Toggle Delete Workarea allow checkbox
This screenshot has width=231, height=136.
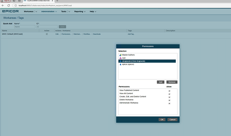pyautogui.click(x=169, y=100)
